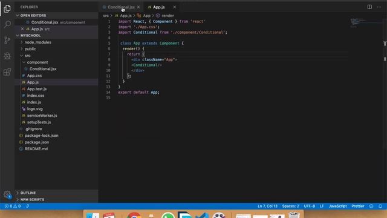Open Conditional.jsx in the file tree
Screen dimensions: 387x218
(x=43, y=69)
